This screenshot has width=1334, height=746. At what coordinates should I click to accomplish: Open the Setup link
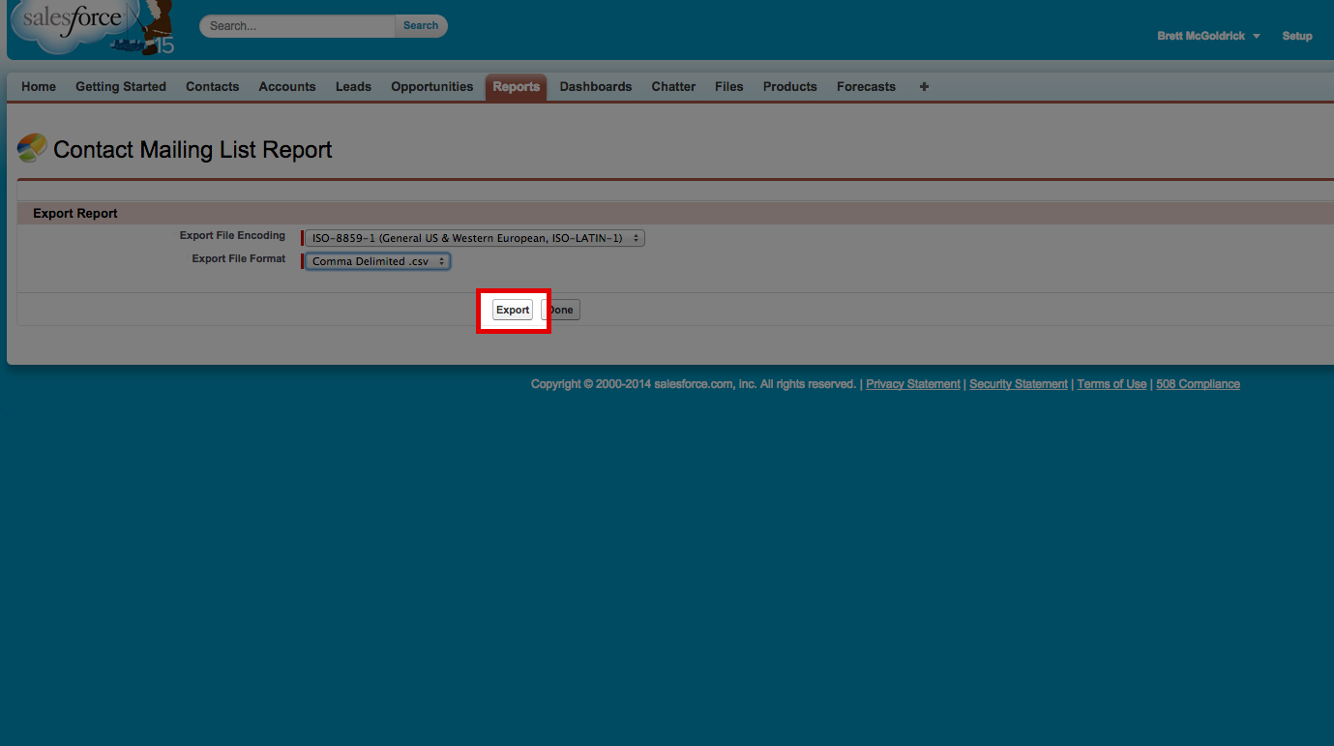point(1297,36)
